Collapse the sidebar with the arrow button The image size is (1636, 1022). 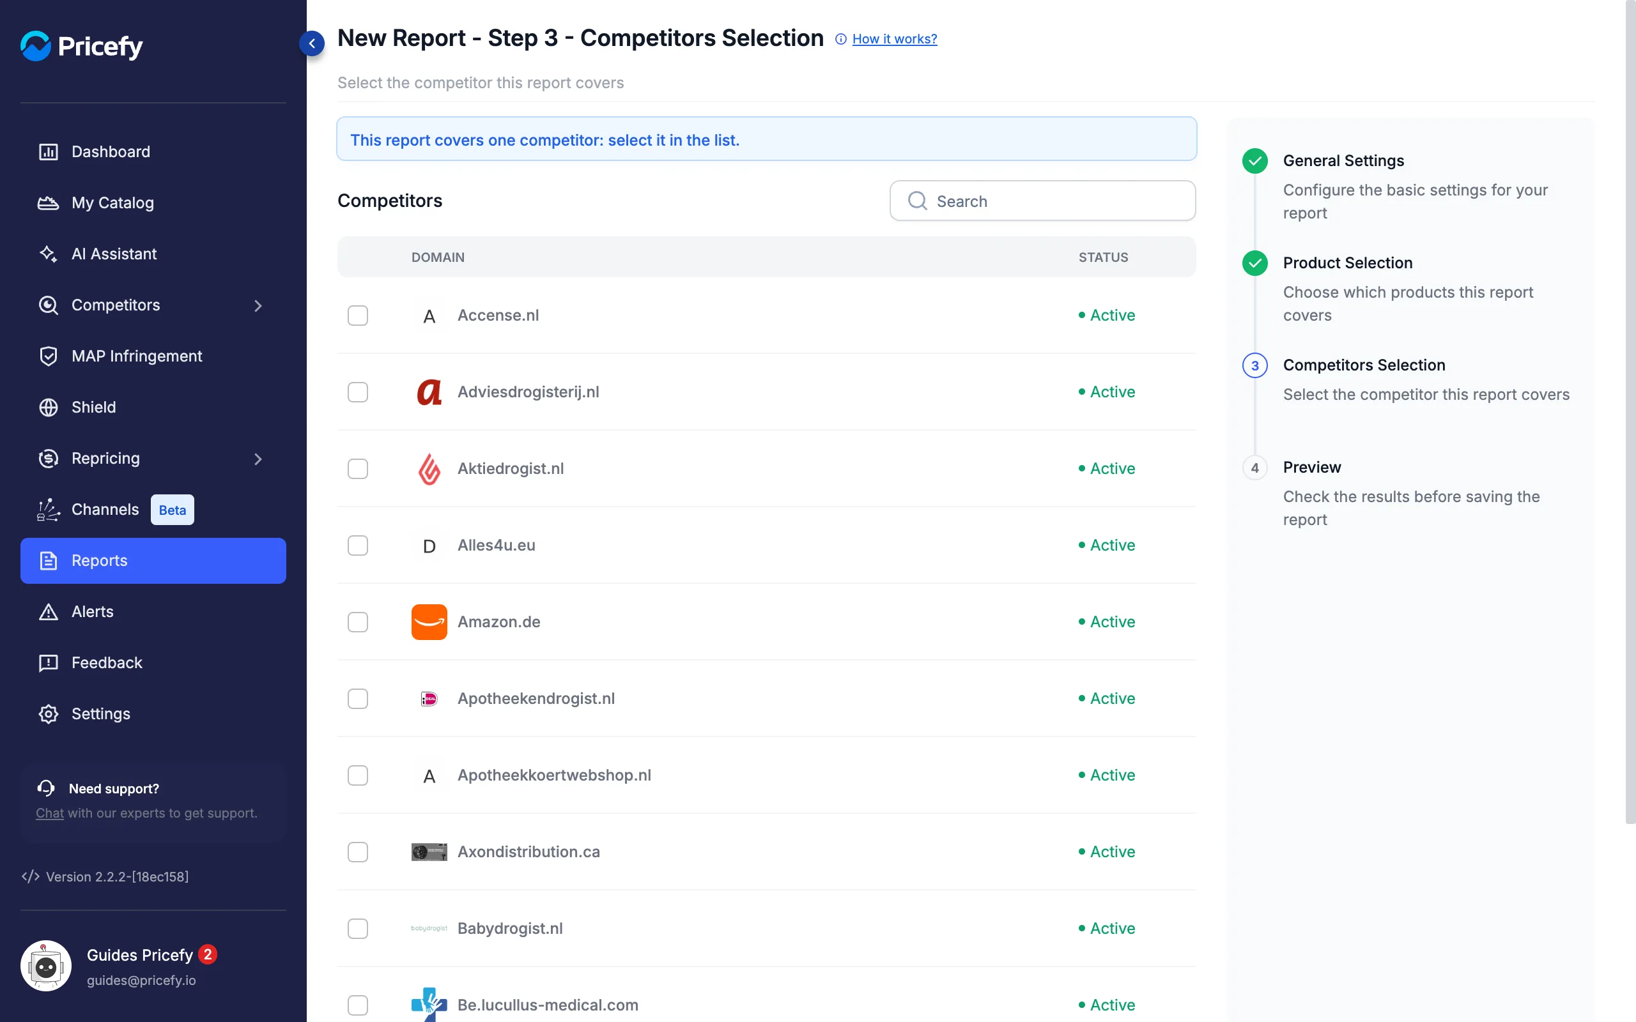[312, 43]
